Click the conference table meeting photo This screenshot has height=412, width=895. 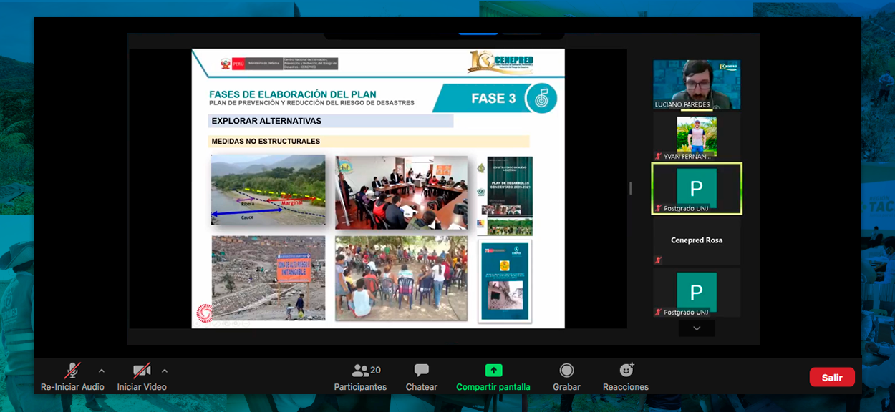point(401,193)
